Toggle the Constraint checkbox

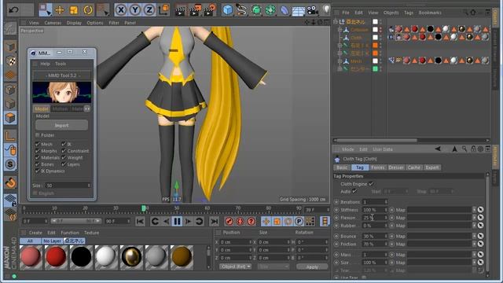64,151
